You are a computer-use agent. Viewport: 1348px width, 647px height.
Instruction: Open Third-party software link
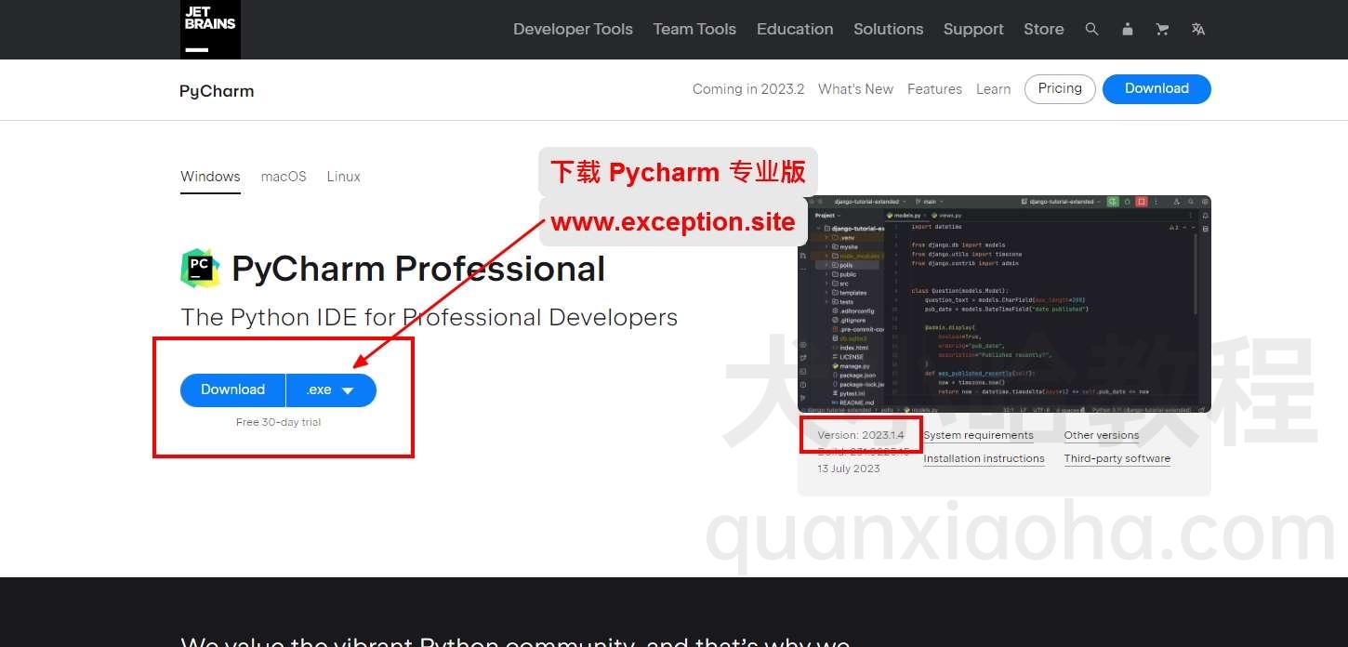tap(1117, 458)
